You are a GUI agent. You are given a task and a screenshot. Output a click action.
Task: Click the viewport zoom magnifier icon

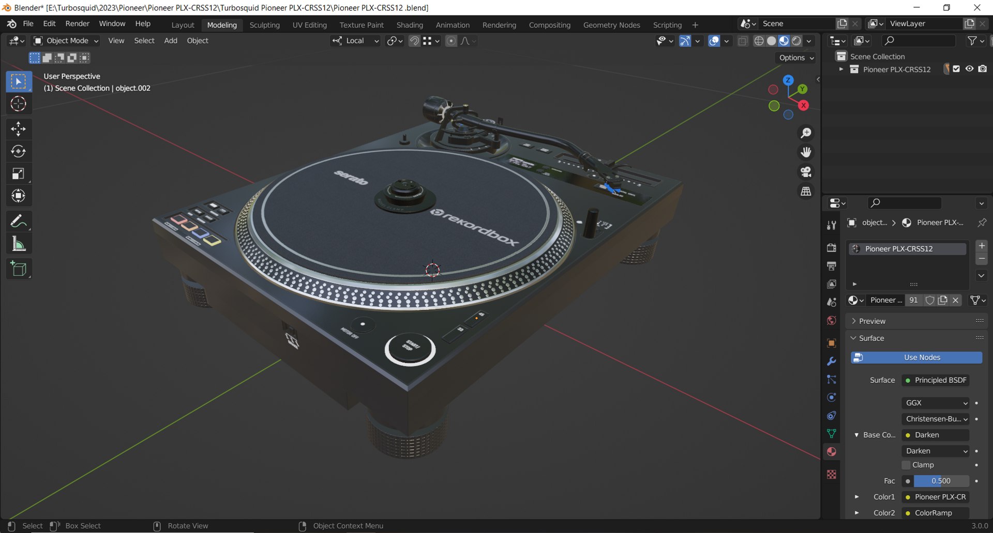click(806, 133)
